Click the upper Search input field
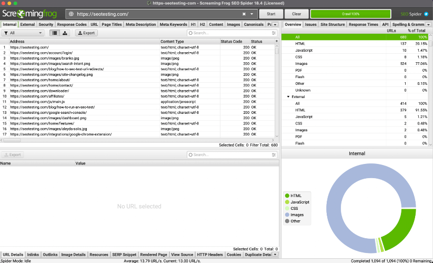433x263 pixels. point(231,33)
